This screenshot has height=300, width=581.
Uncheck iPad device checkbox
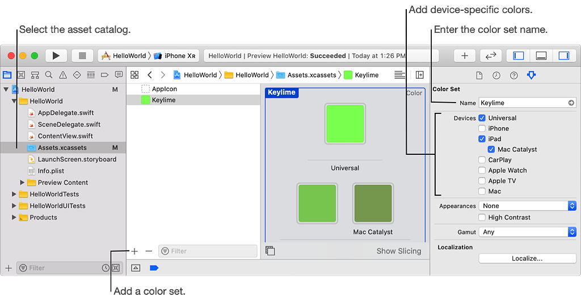[482, 139]
